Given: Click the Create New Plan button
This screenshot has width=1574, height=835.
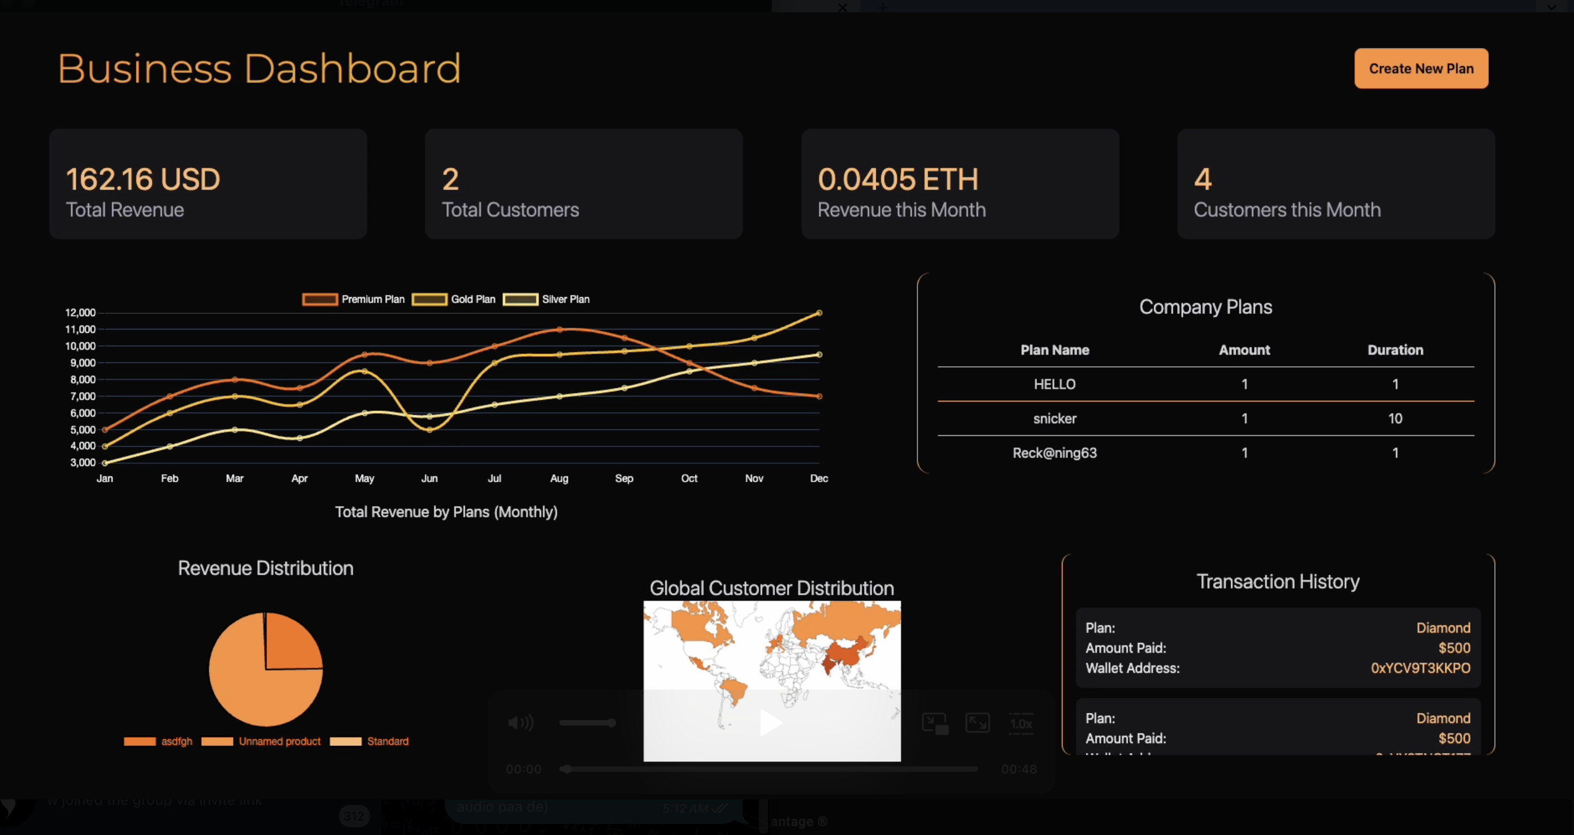Looking at the screenshot, I should pos(1421,69).
